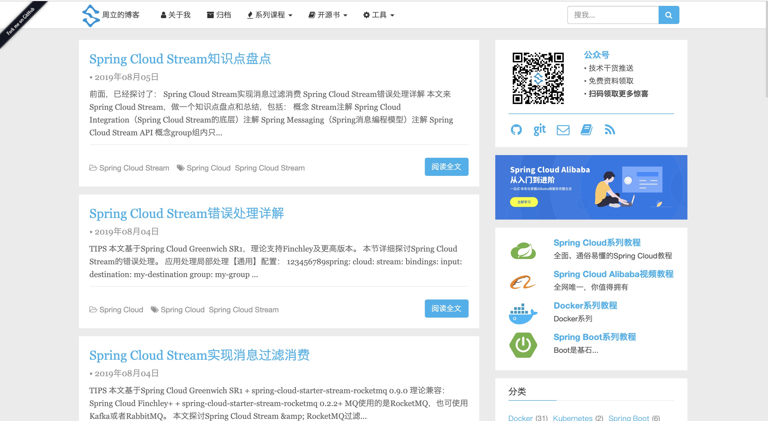Click the Spring Cloud Alibaba banner

(x=591, y=187)
